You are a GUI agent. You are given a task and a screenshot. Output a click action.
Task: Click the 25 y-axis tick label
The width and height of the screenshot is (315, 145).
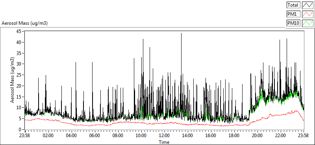pyautogui.click(x=19, y=75)
